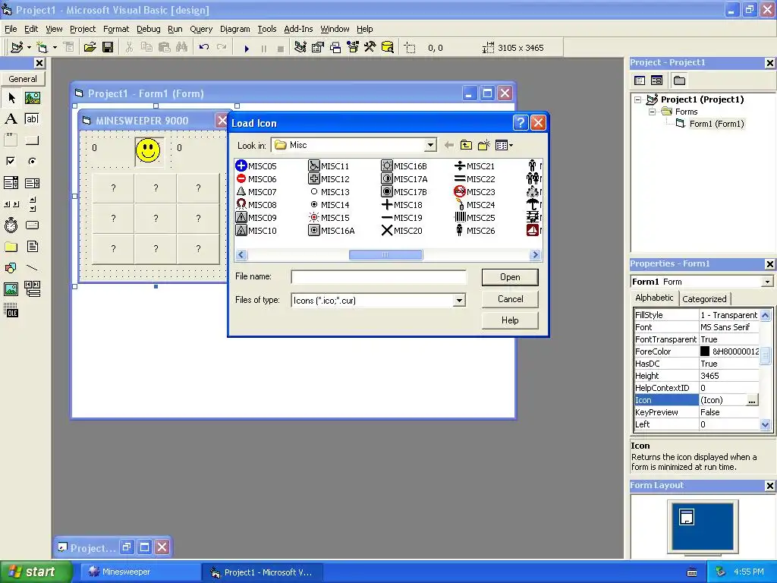Open the Debug menu
777x583 pixels.
click(148, 29)
